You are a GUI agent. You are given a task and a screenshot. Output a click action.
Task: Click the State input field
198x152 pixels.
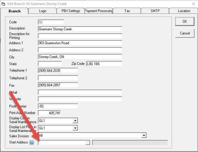(50, 64)
